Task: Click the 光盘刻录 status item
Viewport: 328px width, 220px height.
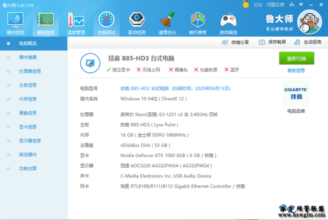Action: coord(206,70)
